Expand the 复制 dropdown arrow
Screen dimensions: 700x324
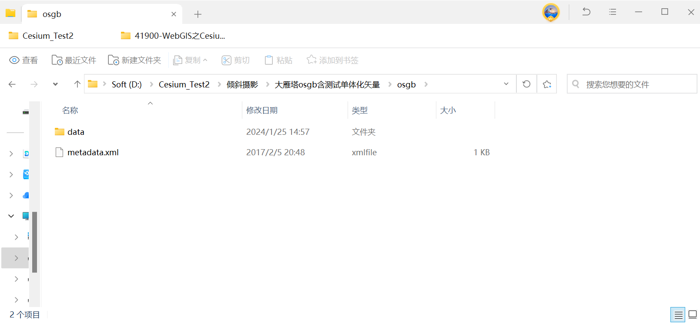click(205, 60)
